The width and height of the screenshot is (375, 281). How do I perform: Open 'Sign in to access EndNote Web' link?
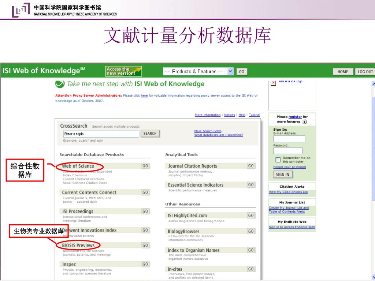point(292,227)
